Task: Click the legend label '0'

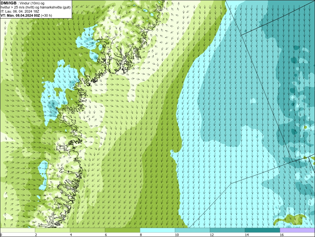Action: pos(1,235)
